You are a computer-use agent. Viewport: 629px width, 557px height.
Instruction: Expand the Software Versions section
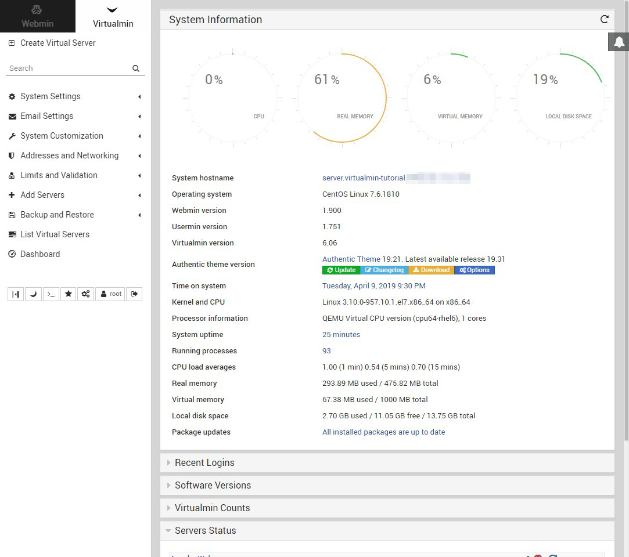(387, 485)
